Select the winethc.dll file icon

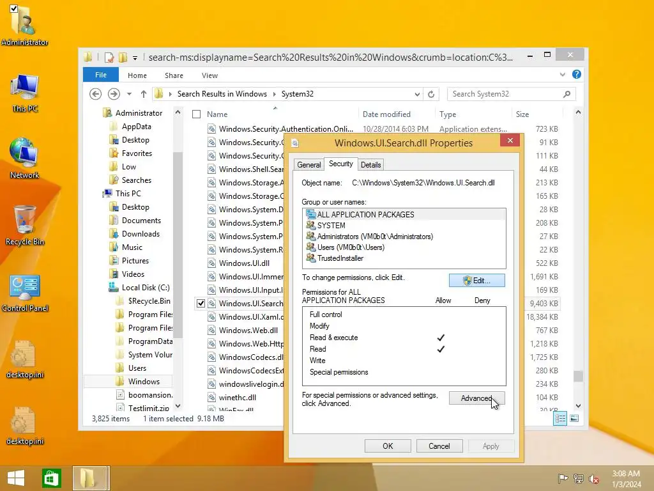pos(212,398)
